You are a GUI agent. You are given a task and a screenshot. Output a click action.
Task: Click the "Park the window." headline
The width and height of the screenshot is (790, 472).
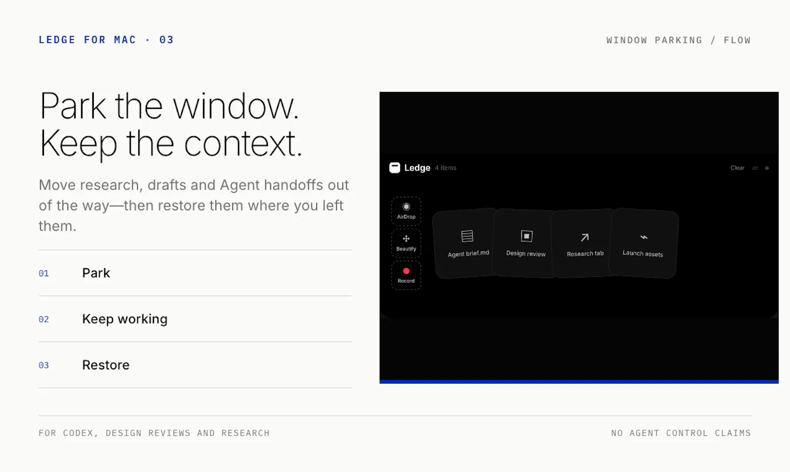[169, 106]
